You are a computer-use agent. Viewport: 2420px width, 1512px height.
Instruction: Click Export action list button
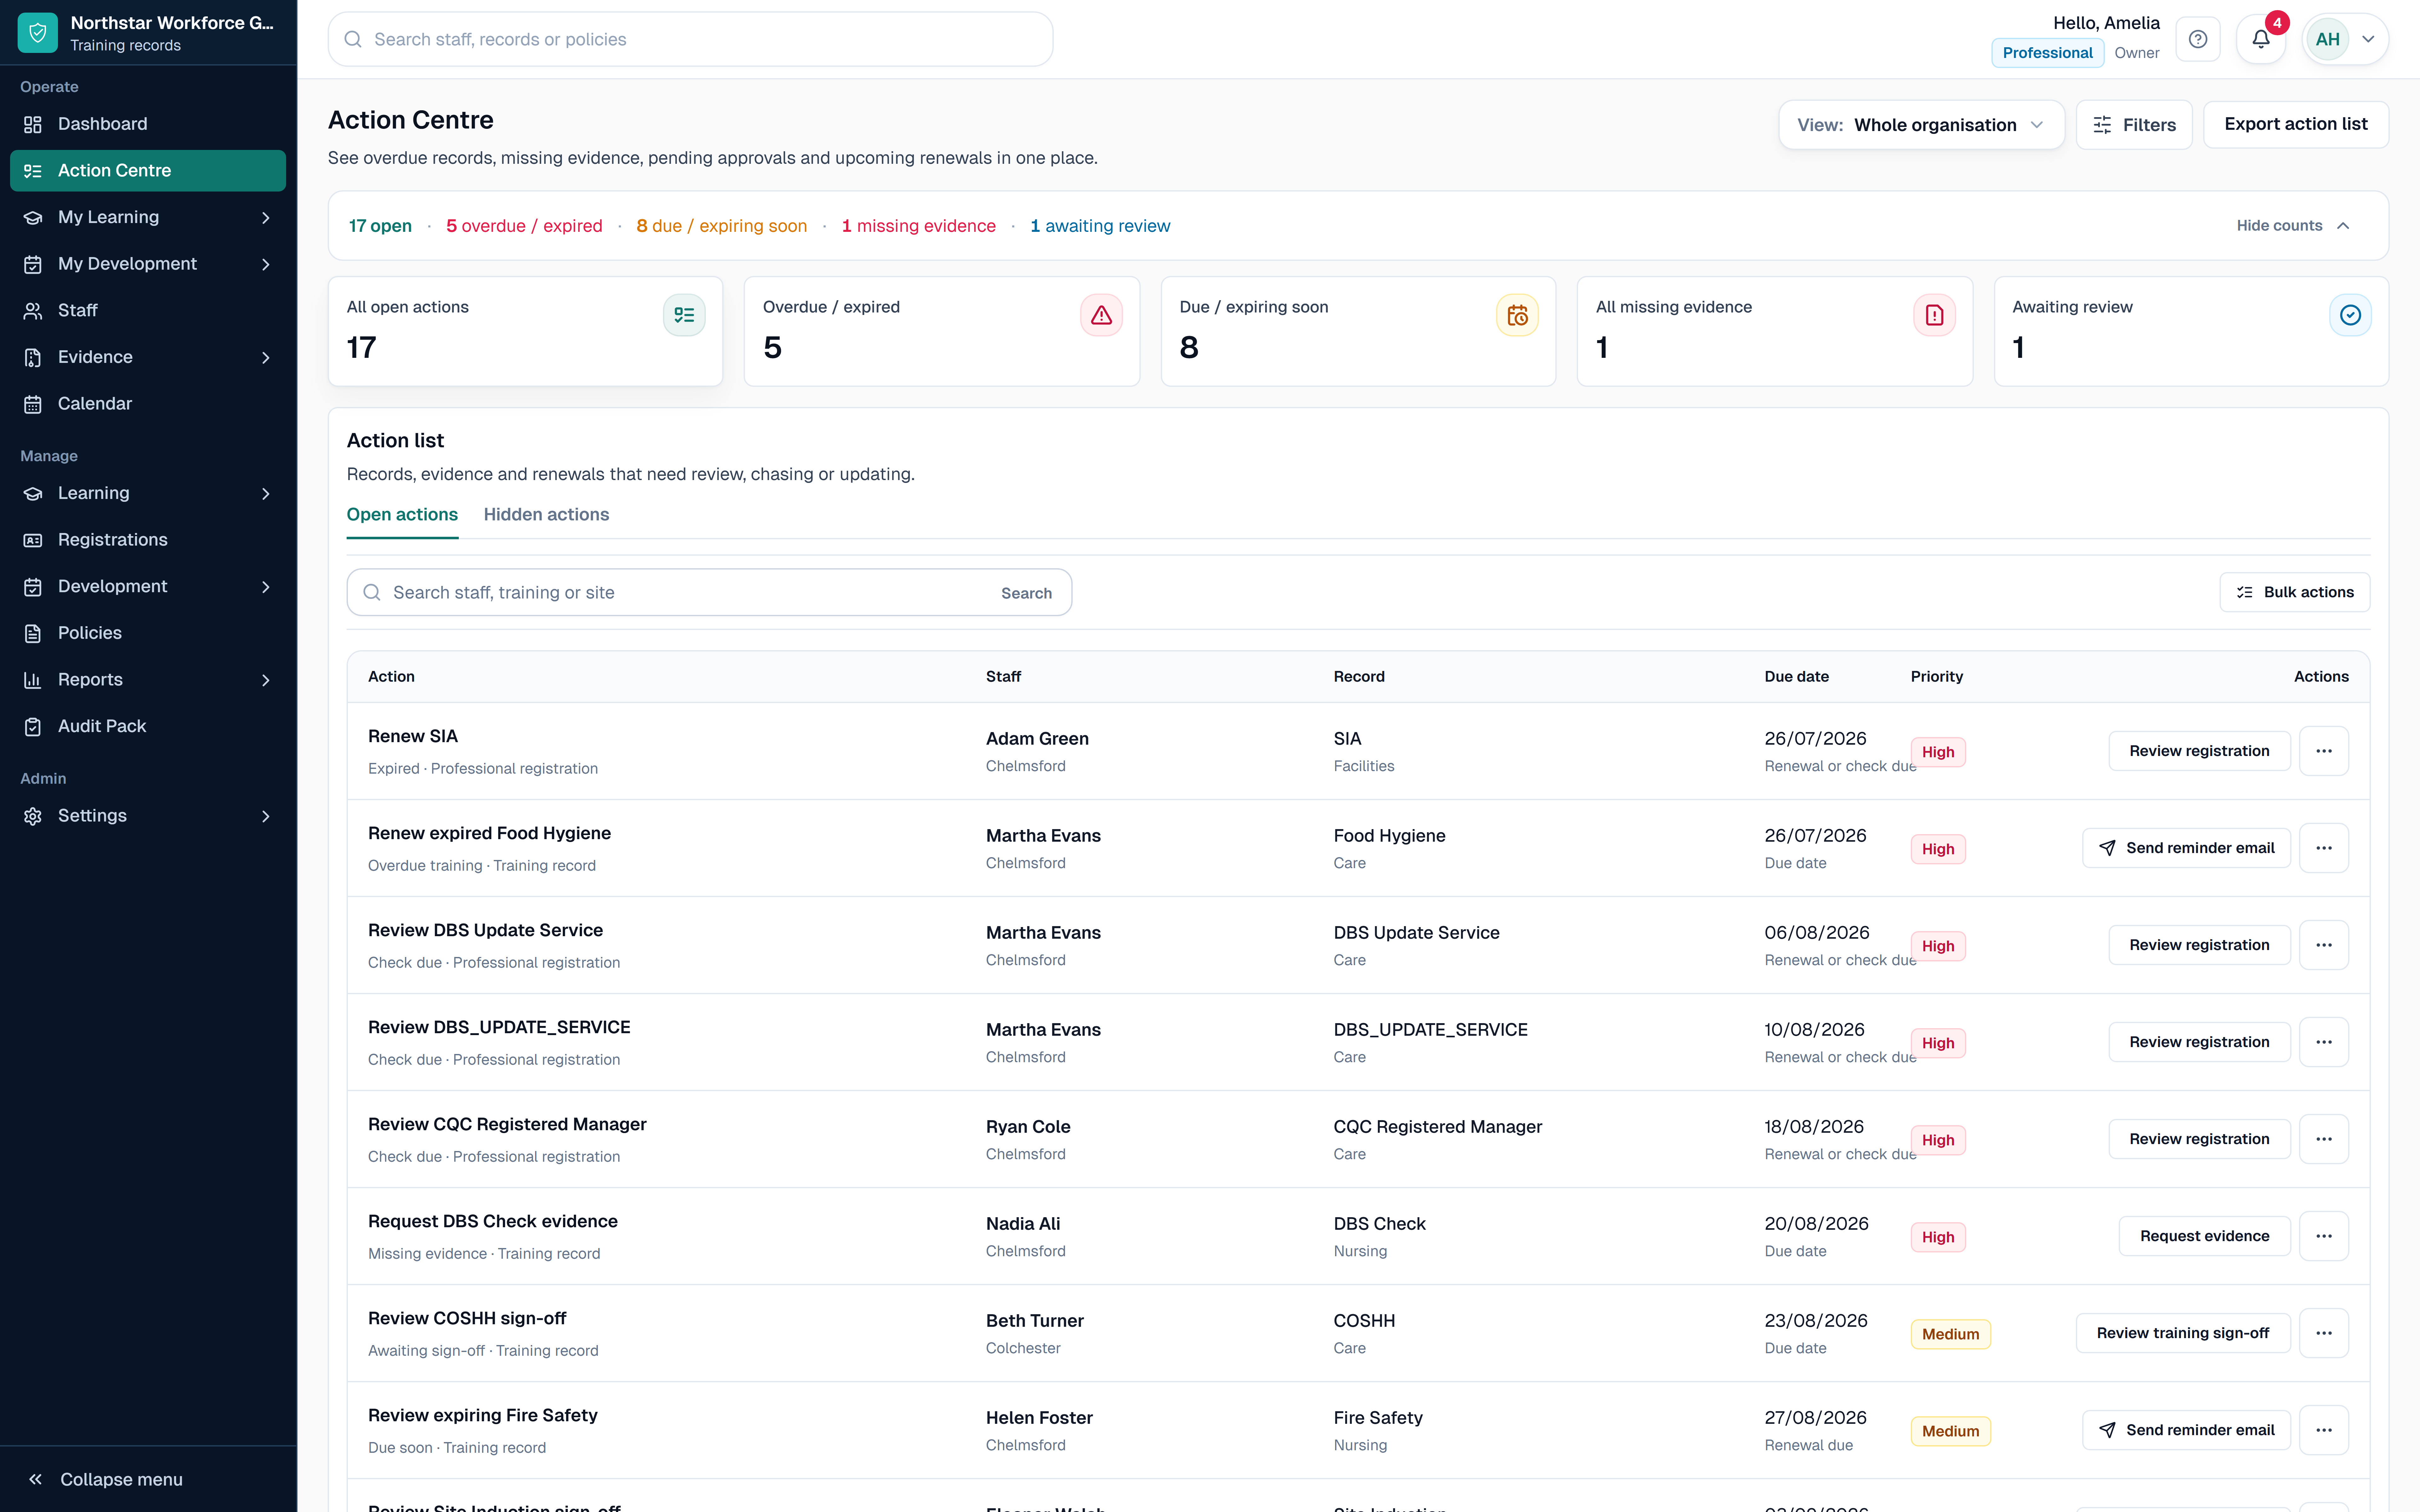pyautogui.click(x=2296, y=125)
